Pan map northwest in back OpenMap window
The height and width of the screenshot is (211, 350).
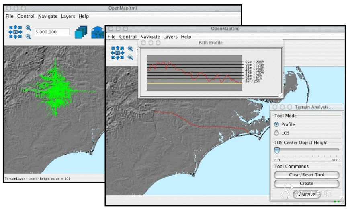(x=11, y=27)
